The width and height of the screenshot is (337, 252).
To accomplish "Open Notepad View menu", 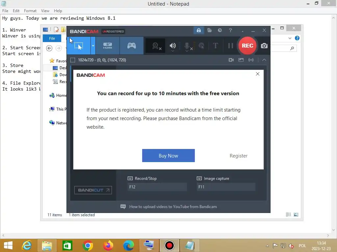I will click(x=45, y=11).
